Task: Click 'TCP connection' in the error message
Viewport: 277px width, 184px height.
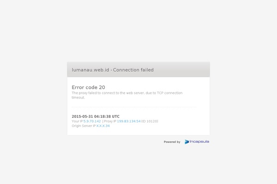Action: point(169,93)
